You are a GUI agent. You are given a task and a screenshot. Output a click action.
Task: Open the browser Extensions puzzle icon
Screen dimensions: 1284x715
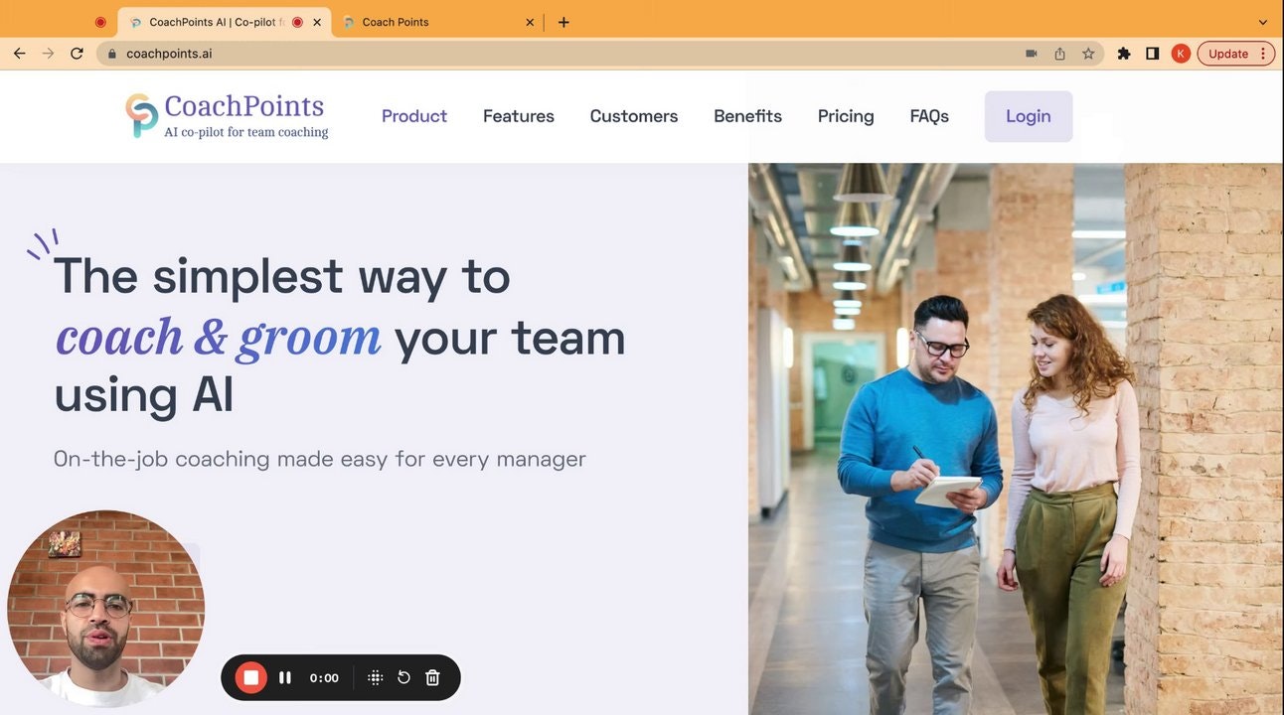[x=1124, y=54]
